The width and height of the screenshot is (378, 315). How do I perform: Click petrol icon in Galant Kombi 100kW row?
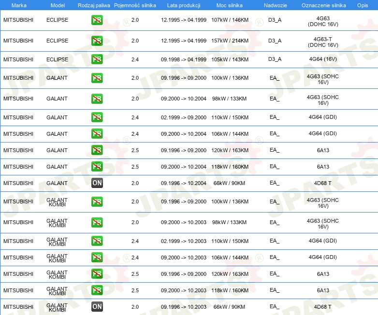pyautogui.click(x=97, y=202)
